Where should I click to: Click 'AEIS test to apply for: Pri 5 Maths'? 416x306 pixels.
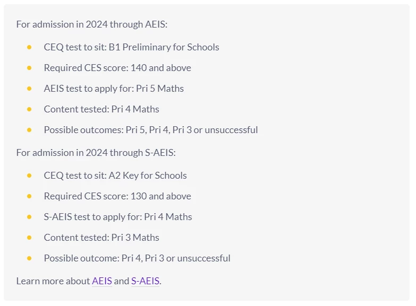[114, 89]
